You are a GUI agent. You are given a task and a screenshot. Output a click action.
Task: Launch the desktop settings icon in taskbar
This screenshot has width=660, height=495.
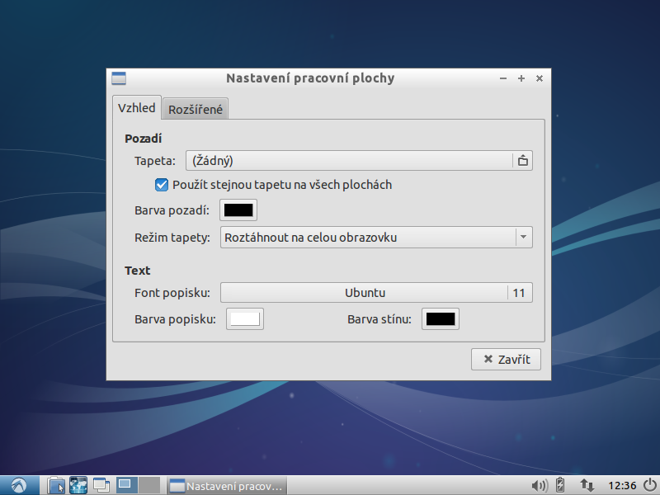coord(78,485)
